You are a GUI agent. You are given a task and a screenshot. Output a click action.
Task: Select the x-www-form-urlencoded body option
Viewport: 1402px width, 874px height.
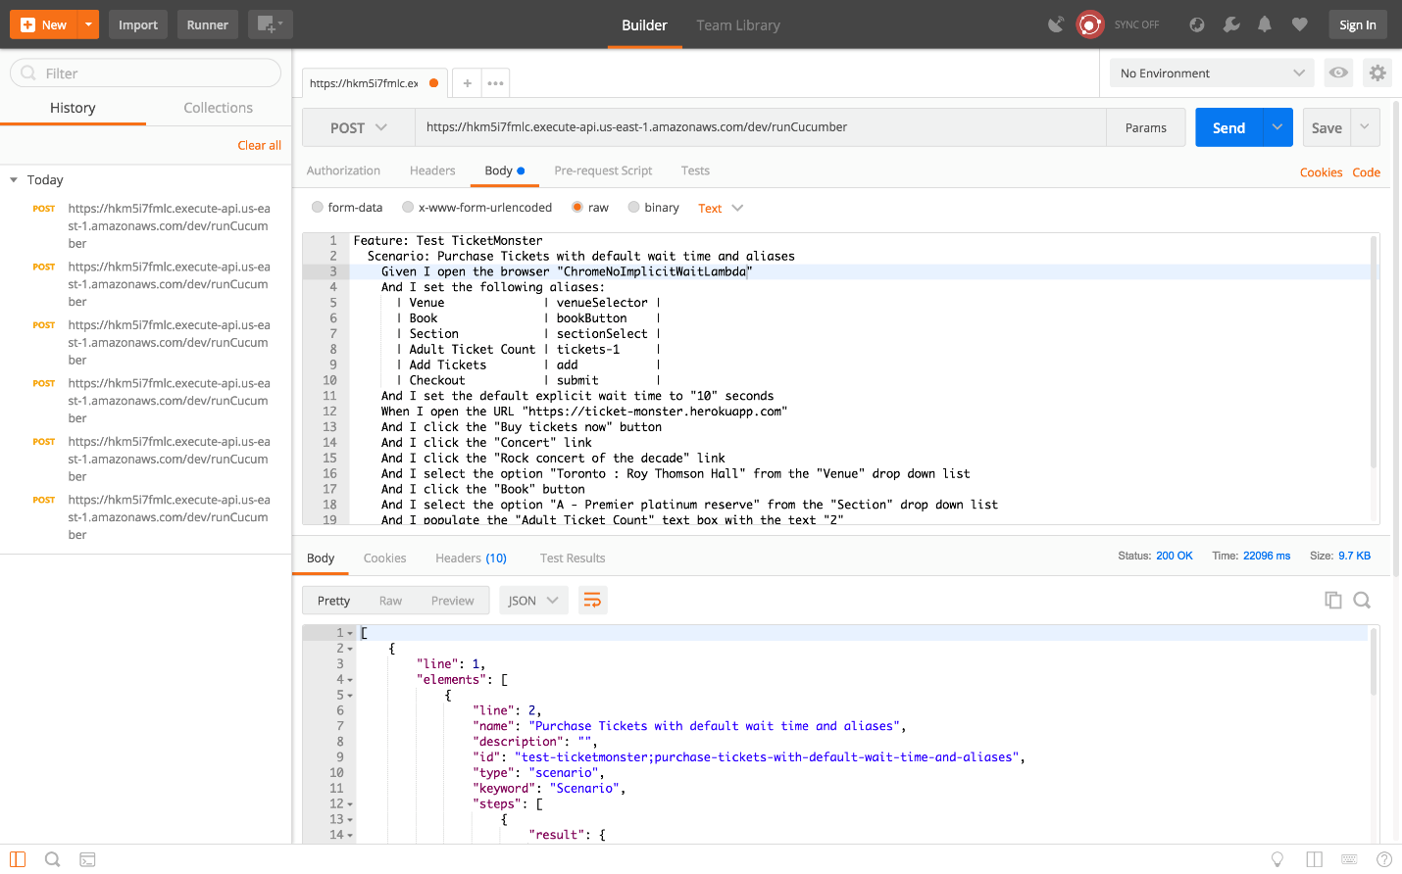coord(408,208)
